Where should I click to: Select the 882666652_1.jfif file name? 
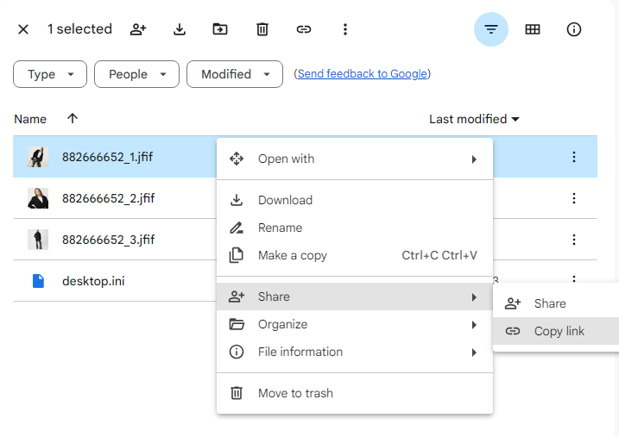(x=107, y=157)
